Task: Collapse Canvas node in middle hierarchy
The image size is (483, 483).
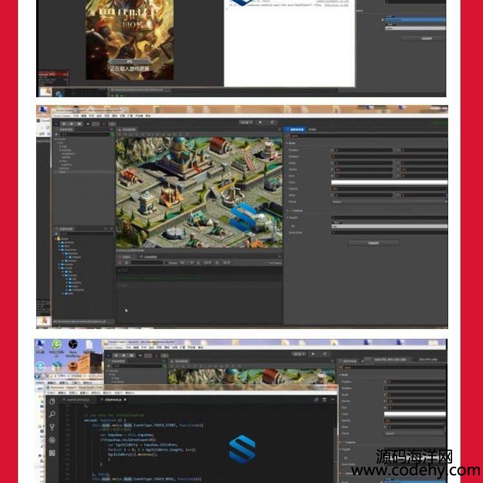Action: pos(56,139)
